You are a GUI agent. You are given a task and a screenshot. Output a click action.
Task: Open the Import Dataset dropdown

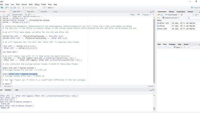point(172,15)
